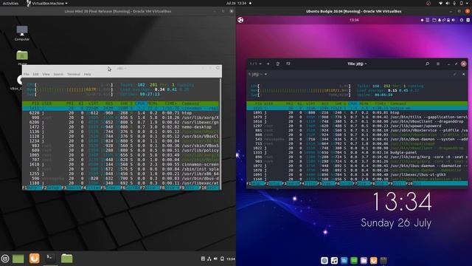The width and height of the screenshot is (472, 266).
Task: Open VirtualBox Machine menu in top bar
Action: (47, 3)
